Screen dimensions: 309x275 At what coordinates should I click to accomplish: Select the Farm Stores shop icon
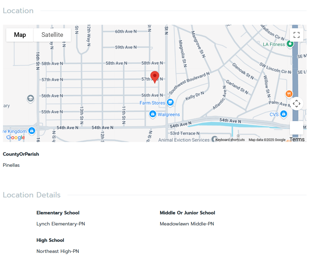click(170, 102)
